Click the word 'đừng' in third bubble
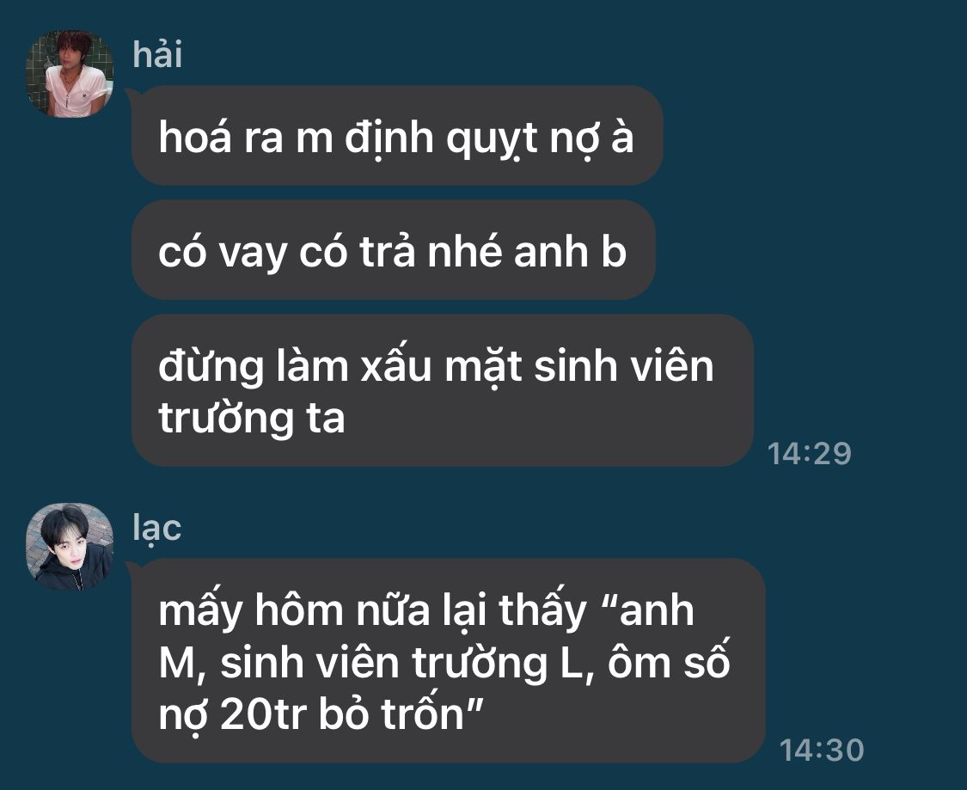 (211, 368)
